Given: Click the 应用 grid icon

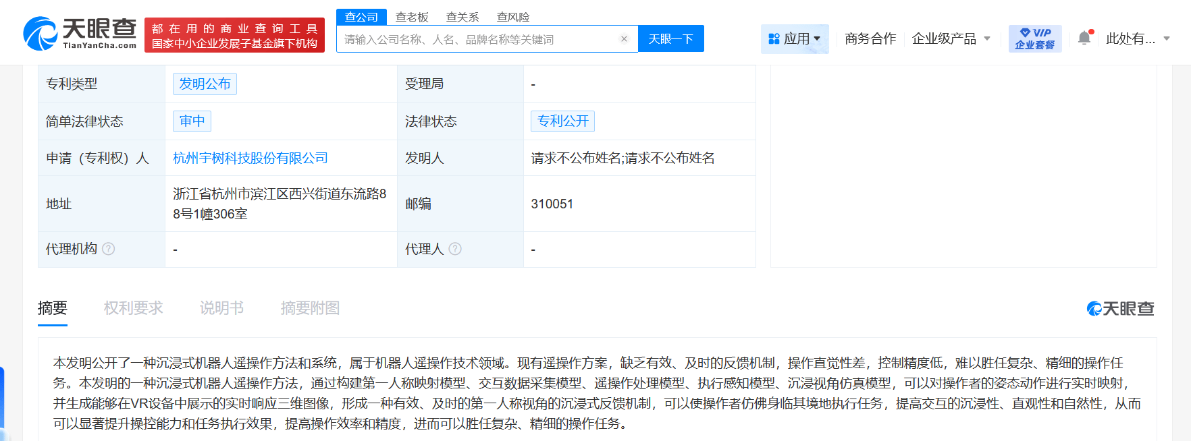Looking at the screenshot, I should pyautogui.click(x=774, y=39).
